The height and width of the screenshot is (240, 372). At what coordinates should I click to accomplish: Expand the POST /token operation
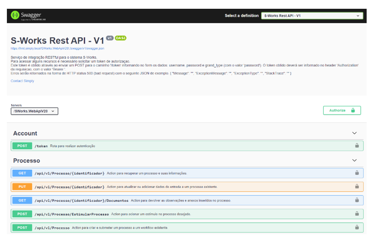[187, 146]
